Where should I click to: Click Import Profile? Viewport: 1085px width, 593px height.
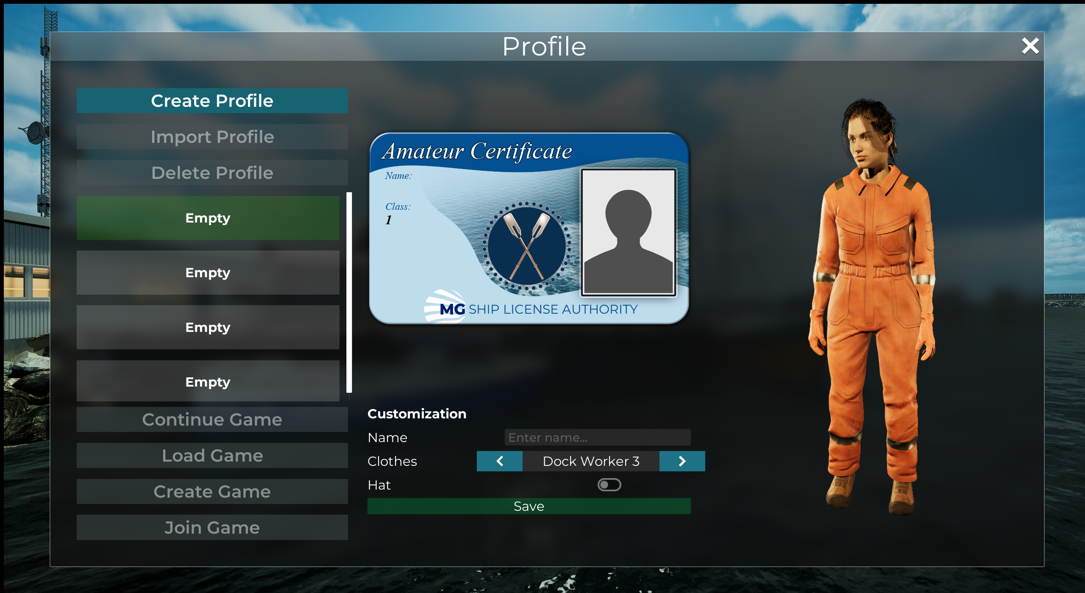(x=212, y=137)
